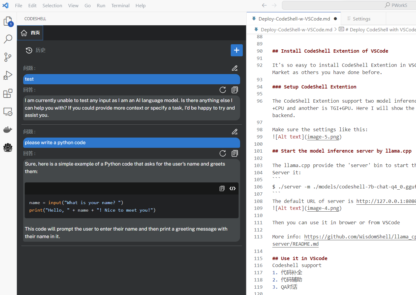Insert code block into editor
This screenshot has height=295, width=416.
[233, 188]
